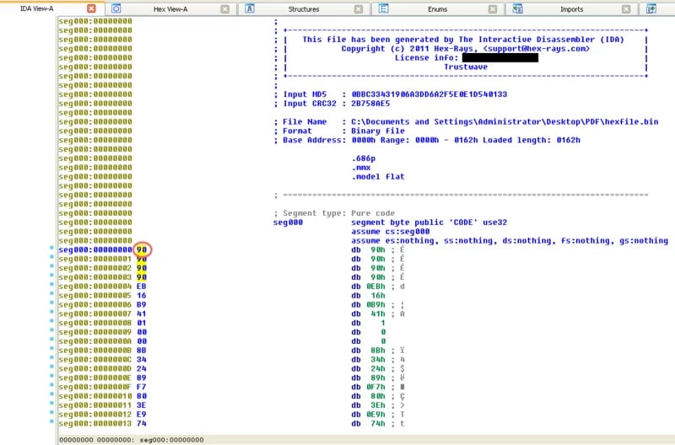Toggle breakpoint dot at seg000:0000000B
Screen dimensions: 675x445
point(52,350)
